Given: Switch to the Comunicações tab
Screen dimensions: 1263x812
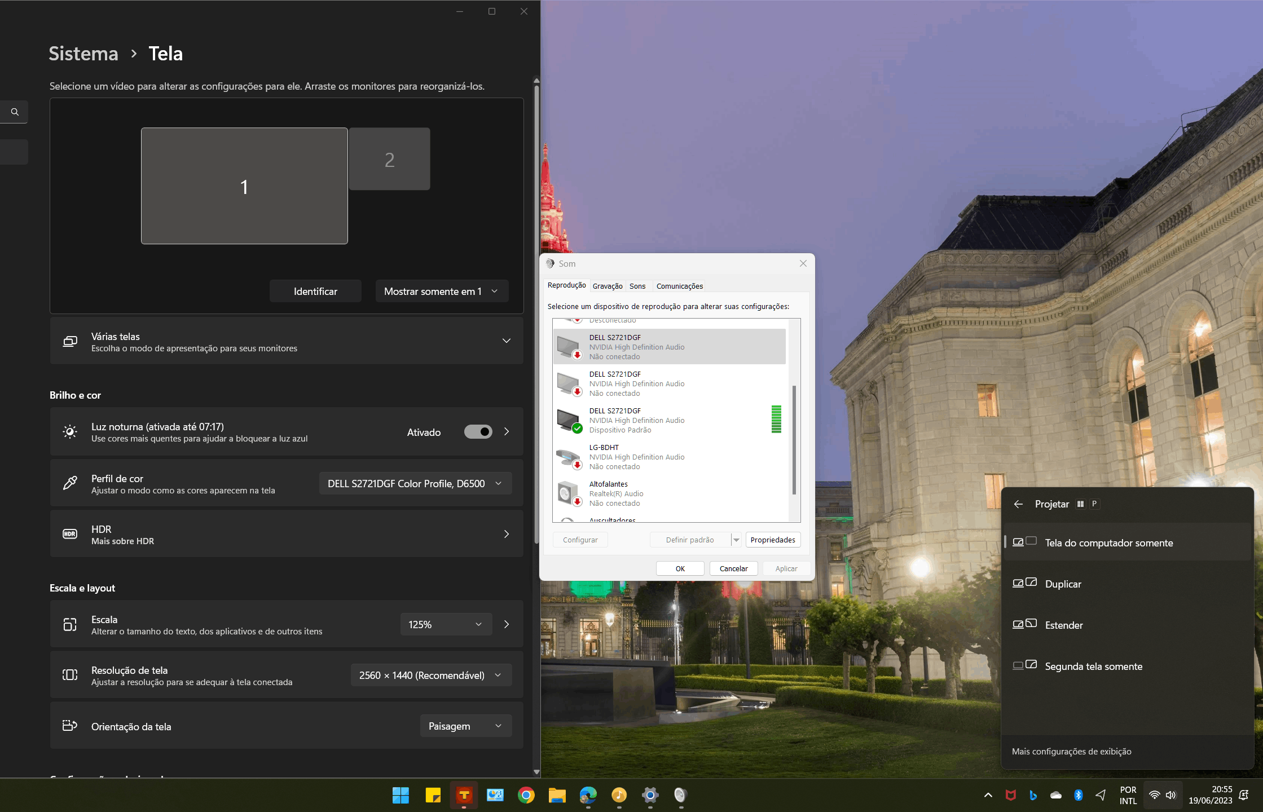Looking at the screenshot, I should [679, 286].
